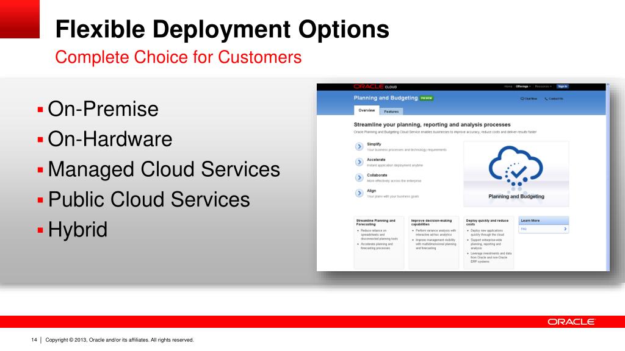Image resolution: width=625 pixels, height=351 pixels.
Task: Click the green Preview badge
Action: (427, 98)
